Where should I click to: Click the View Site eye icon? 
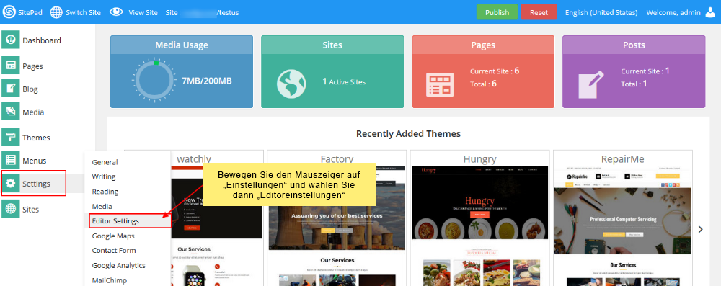[116, 12]
